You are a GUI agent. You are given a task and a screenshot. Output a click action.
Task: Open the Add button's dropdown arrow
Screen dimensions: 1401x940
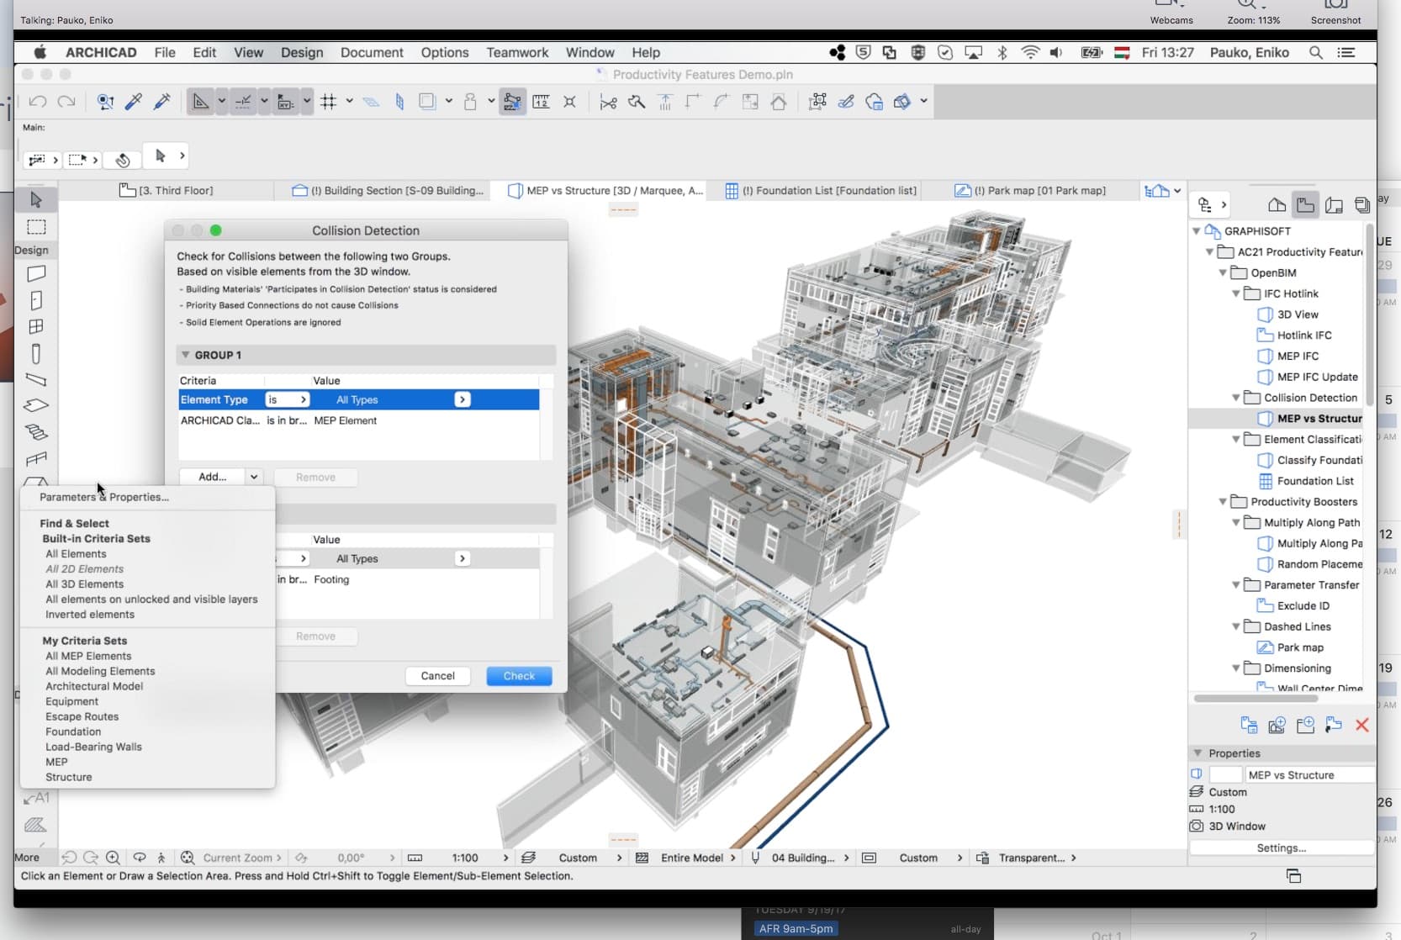(254, 477)
